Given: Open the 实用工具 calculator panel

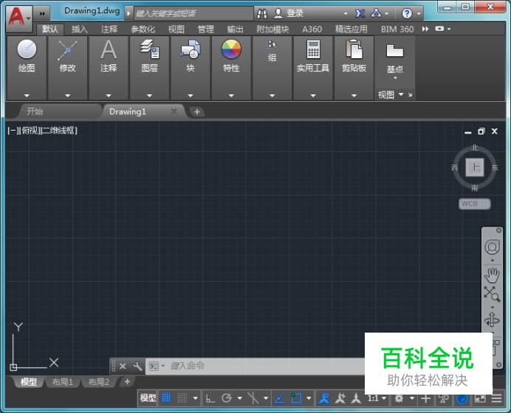Looking at the screenshot, I should [x=313, y=55].
